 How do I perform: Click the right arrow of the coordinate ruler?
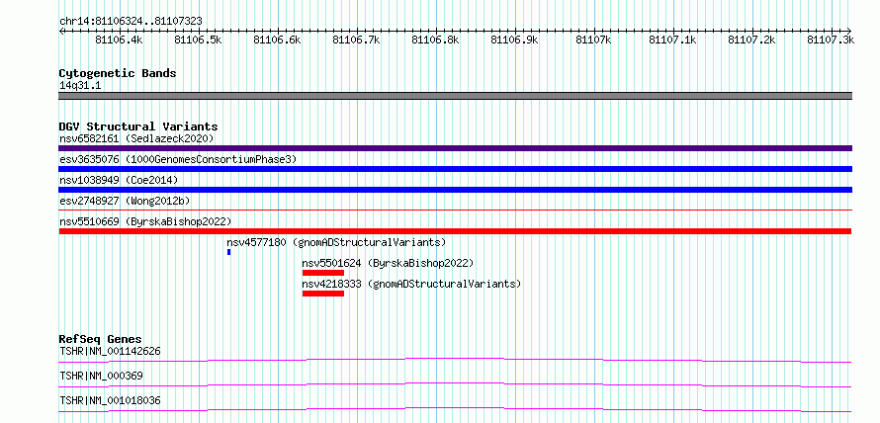coord(849,31)
